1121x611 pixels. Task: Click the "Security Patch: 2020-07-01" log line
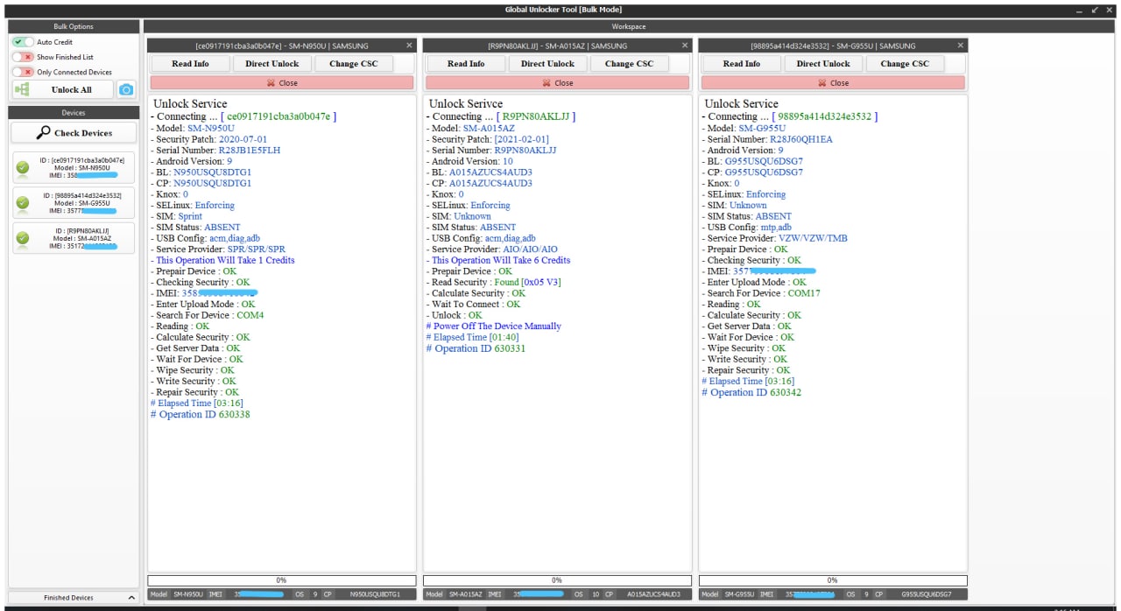point(209,139)
